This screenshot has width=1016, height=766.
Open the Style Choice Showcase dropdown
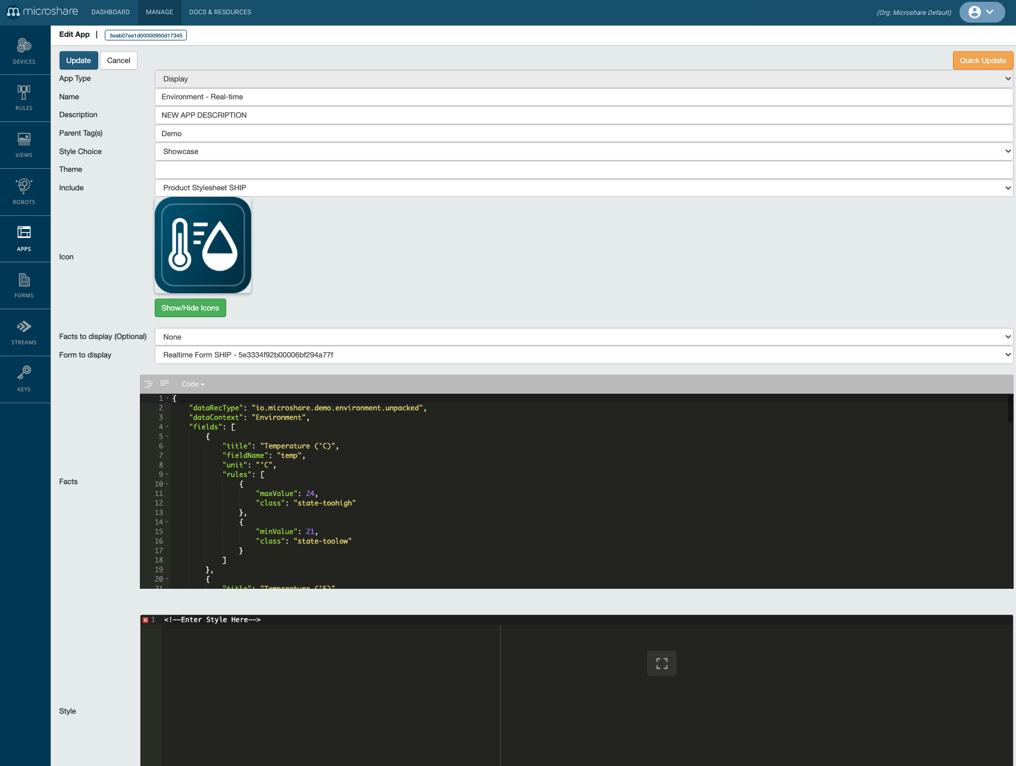tap(584, 152)
